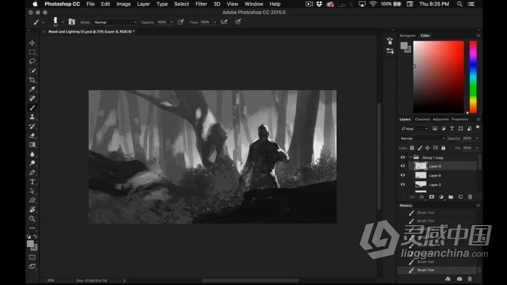Create new snapshot in History panel
This screenshot has height=285, width=507.
pos(459,279)
